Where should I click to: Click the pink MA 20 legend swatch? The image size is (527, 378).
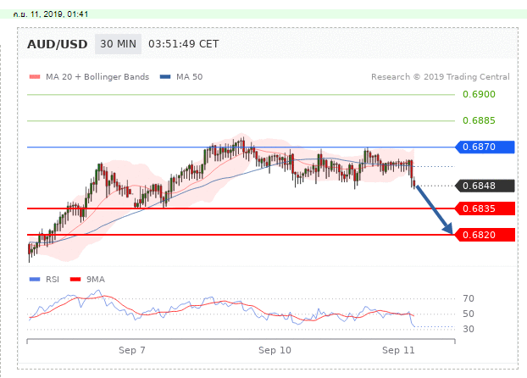pyautogui.click(x=35, y=76)
